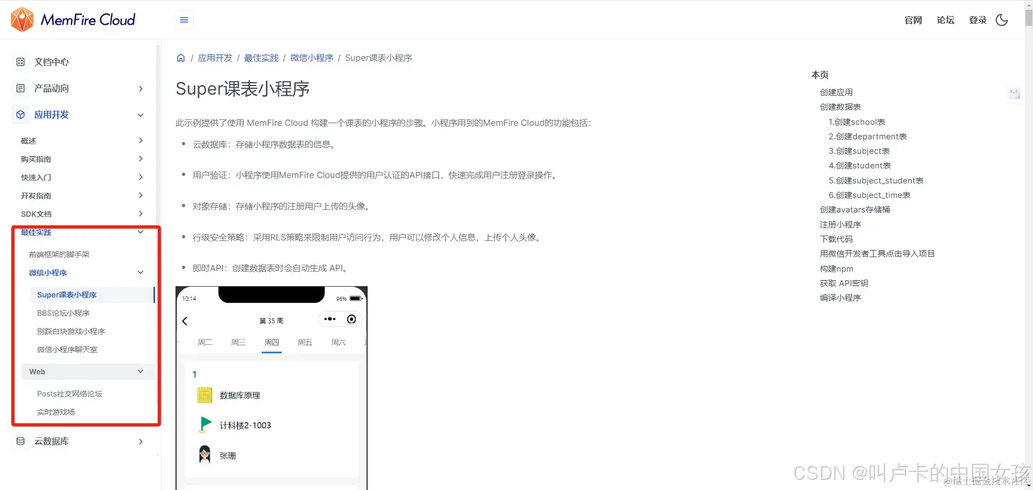This screenshot has width=1033, height=490.
Task: Click the home icon in the breadcrumb
Action: 180,58
